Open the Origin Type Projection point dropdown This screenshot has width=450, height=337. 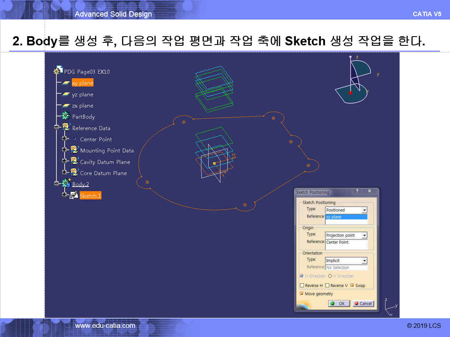(365, 235)
